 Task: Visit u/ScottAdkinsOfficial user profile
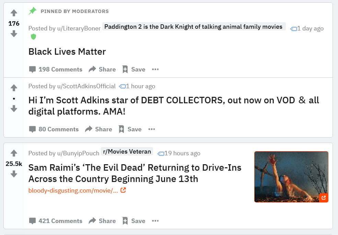click(x=86, y=86)
